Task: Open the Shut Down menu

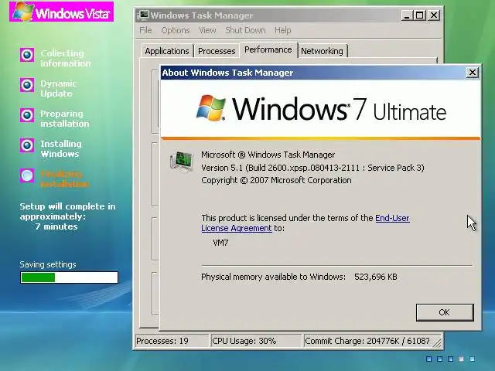Action: [245, 30]
